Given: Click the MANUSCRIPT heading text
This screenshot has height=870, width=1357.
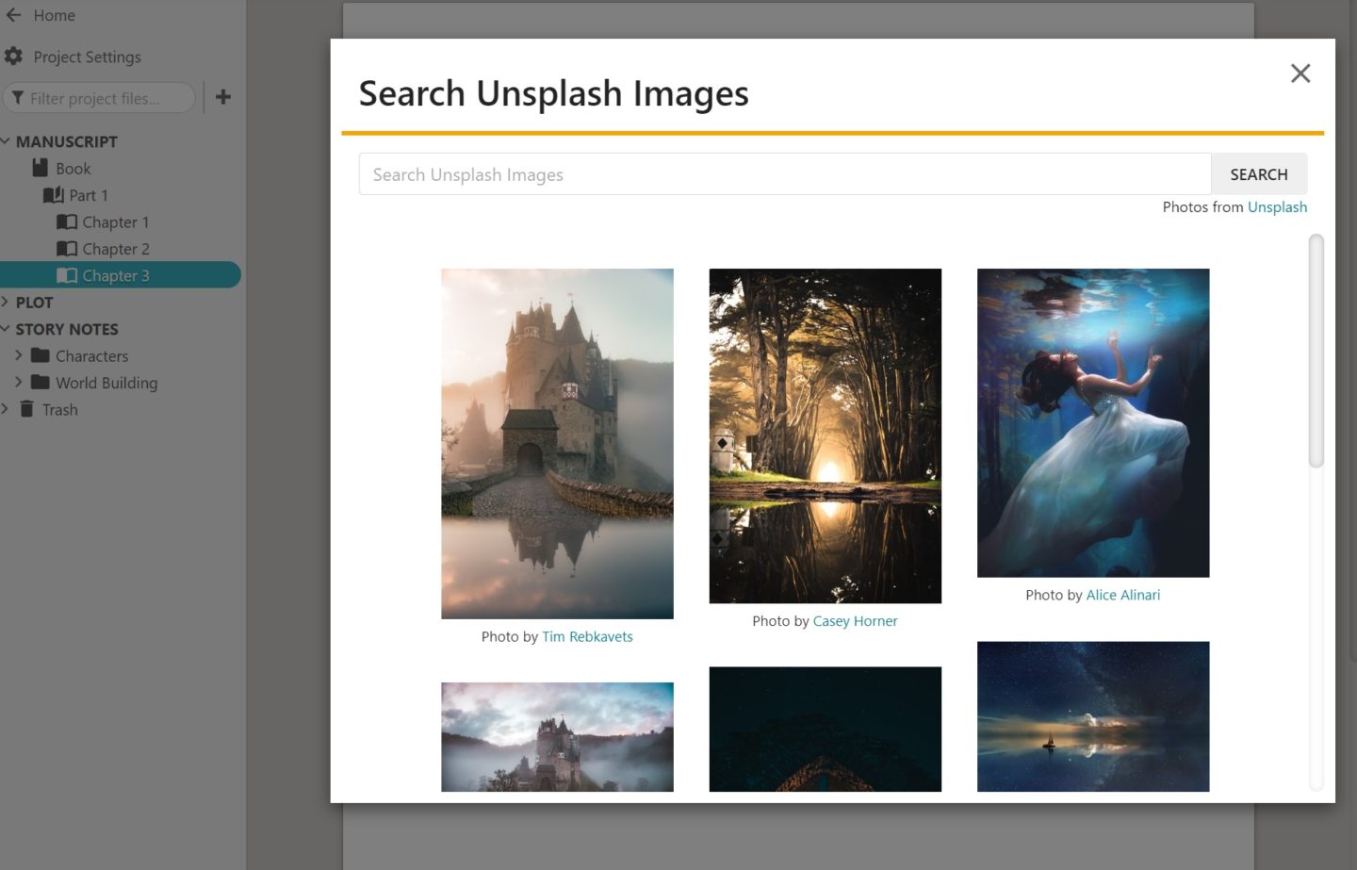Looking at the screenshot, I should [x=66, y=141].
